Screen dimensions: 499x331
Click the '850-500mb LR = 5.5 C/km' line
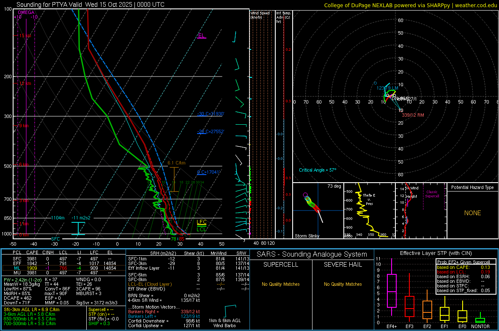pyautogui.click(x=30, y=319)
